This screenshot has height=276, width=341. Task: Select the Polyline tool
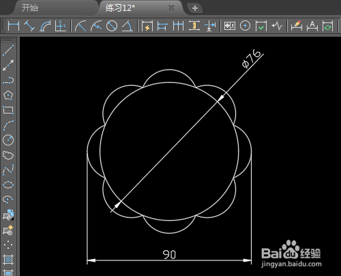pyautogui.click(x=8, y=80)
